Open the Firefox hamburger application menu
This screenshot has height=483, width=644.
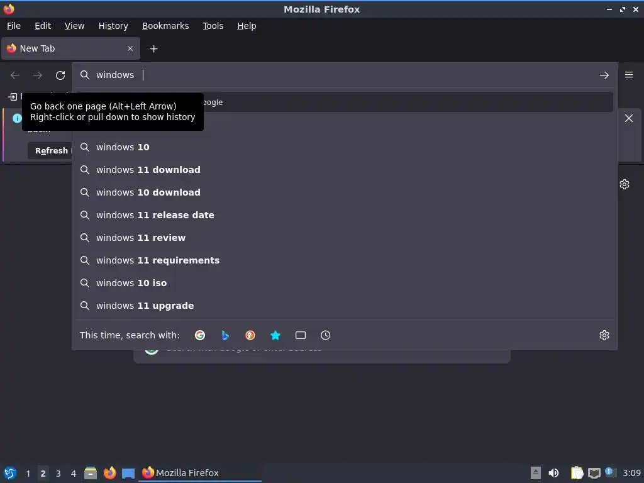629,75
